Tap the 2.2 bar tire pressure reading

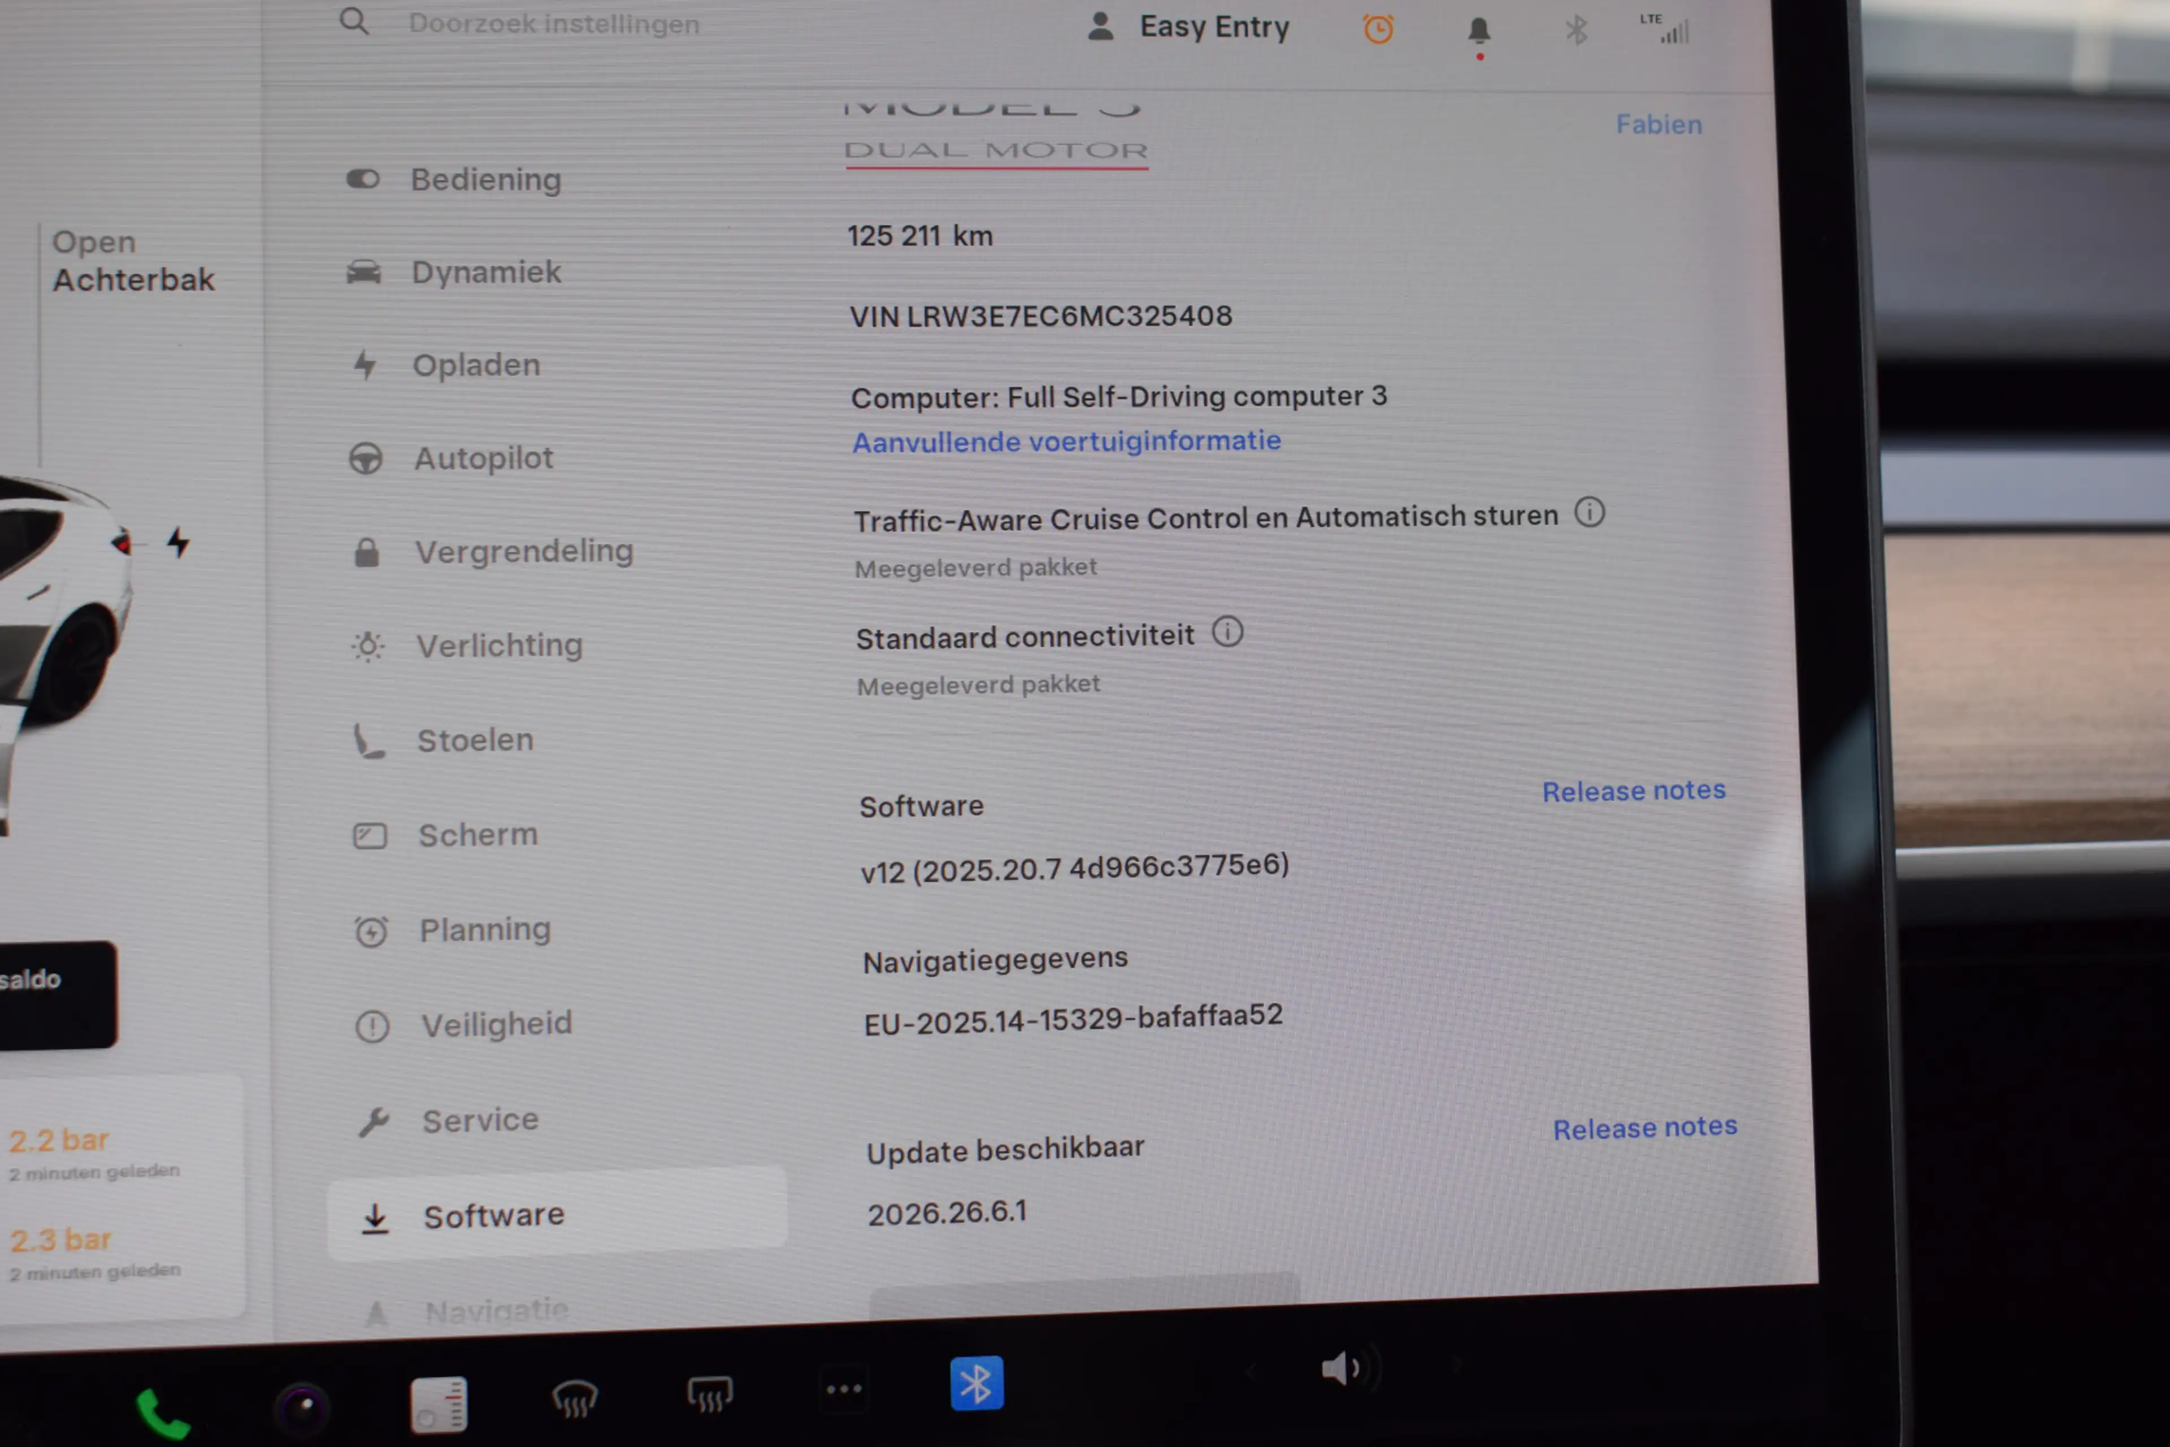pos(59,1141)
